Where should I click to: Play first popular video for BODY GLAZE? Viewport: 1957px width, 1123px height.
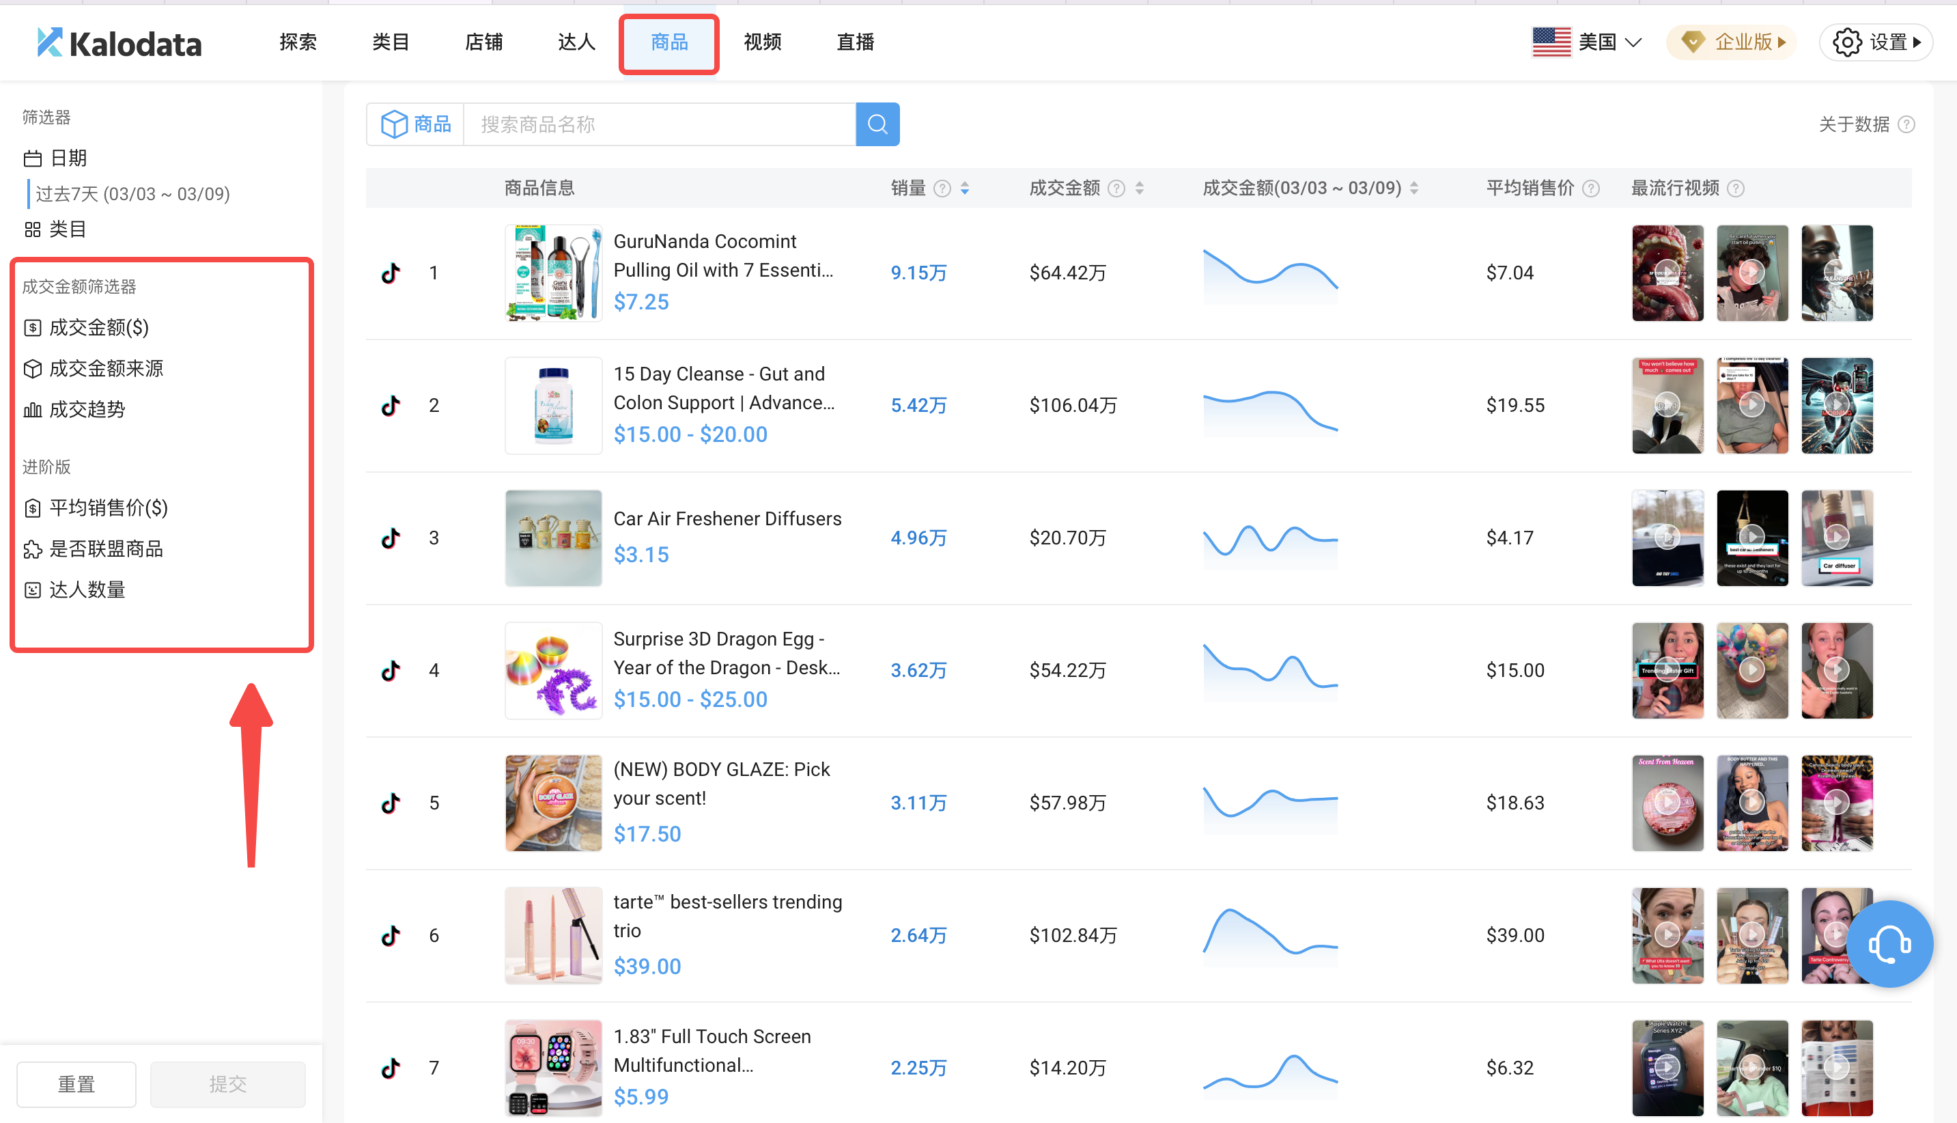point(1667,804)
